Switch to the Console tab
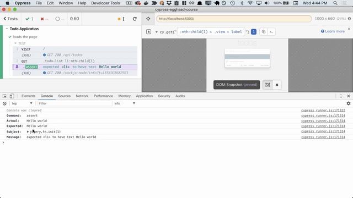 pyautogui.click(x=46, y=96)
